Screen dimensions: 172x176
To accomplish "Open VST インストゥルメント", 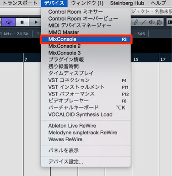I will point(86,87).
